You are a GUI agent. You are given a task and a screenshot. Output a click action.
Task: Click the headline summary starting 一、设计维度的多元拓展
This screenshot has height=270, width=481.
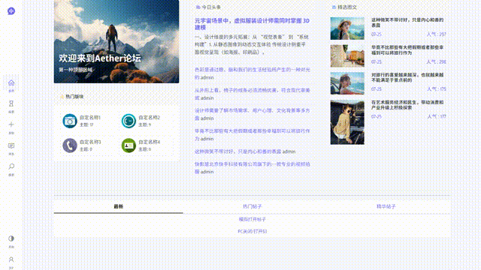point(253,45)
